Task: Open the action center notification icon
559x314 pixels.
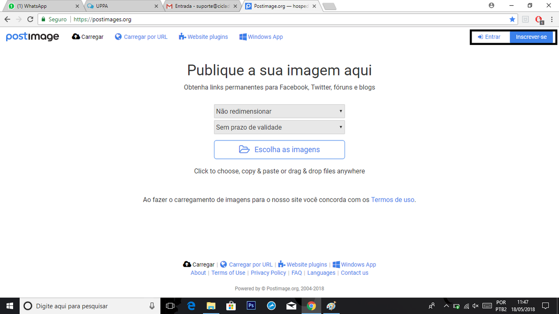Action: click(545, 306)
